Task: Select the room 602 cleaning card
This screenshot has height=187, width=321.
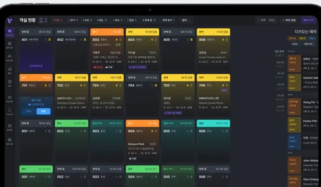Action: pyautogui.click(x=71, y=141)
